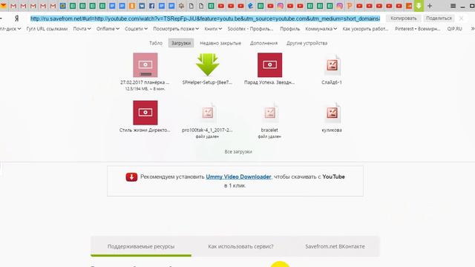
Task: Expand the Книги bookmarks folder
Action: pos(213,29)
